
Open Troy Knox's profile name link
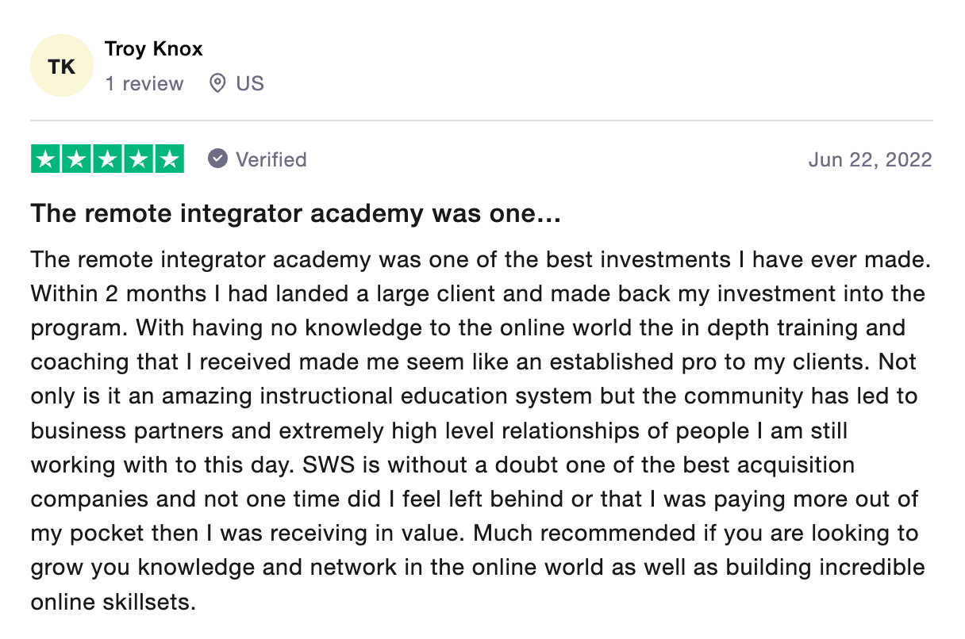153,48
